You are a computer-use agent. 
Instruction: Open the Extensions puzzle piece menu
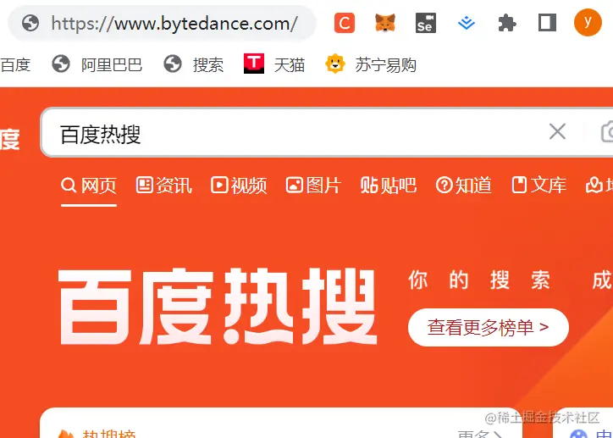pos(507,23)
